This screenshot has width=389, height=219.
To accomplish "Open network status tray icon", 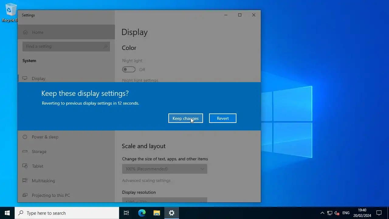I will pyautogui.click(x=329, y=213).
